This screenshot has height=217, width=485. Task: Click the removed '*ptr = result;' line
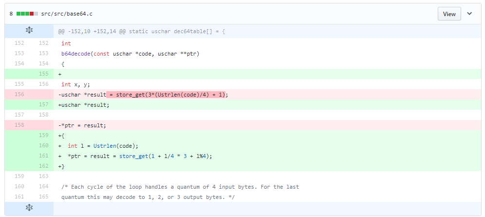click(x=83, y=125)
